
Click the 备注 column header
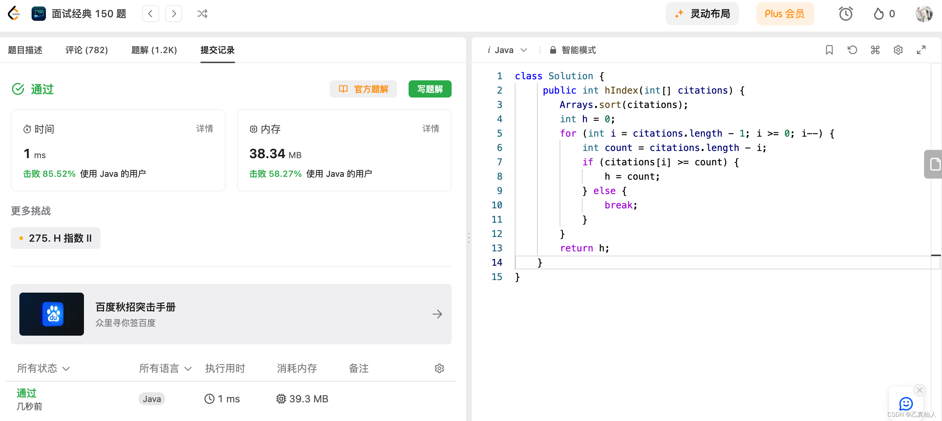358,368
